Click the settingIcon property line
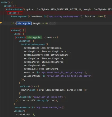 click(43, 48)
